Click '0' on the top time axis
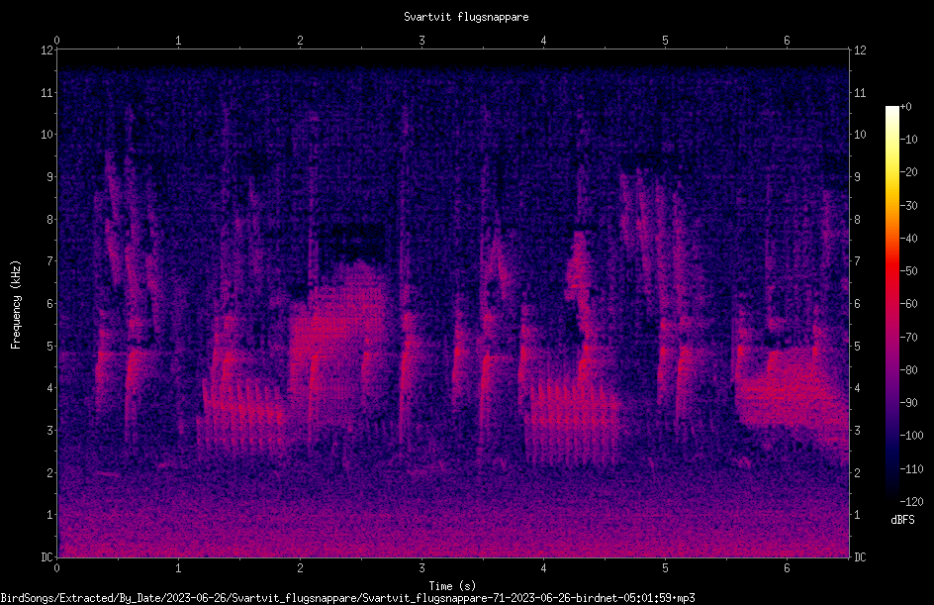The width and height of the screenshot is (934, 605). tap(56, 41)
